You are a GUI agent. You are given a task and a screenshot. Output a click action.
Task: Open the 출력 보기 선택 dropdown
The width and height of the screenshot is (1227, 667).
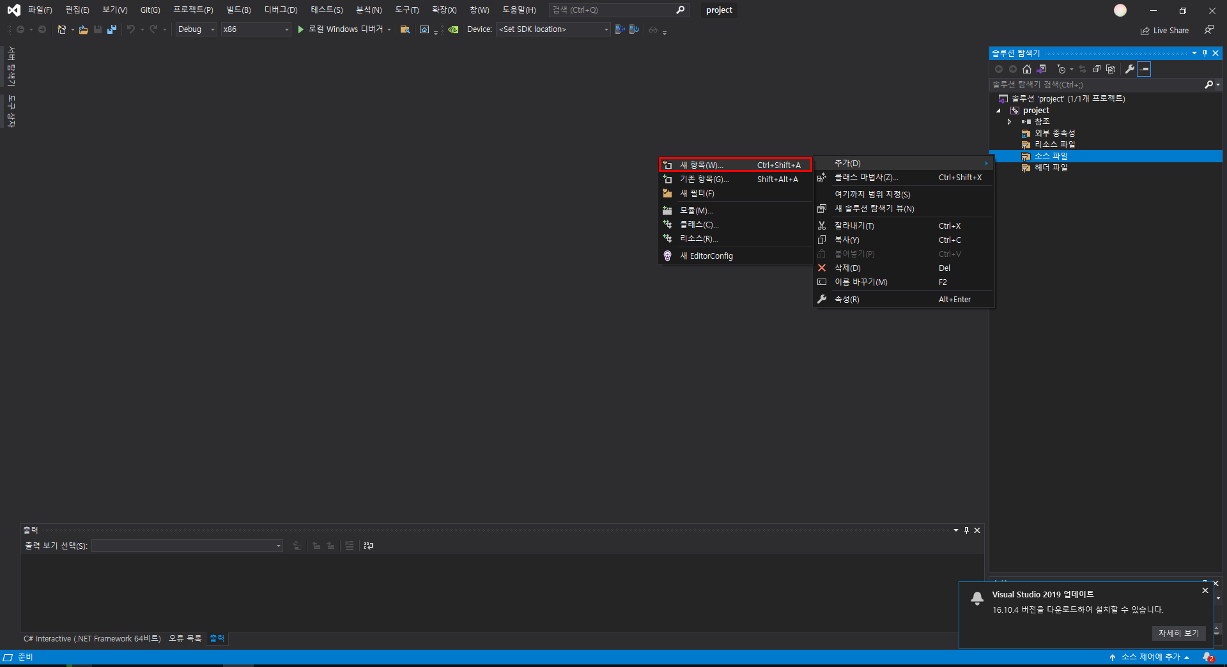click(x=187, y=546)
